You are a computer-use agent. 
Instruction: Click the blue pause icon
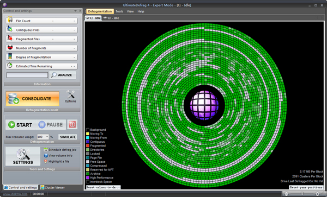42,125
